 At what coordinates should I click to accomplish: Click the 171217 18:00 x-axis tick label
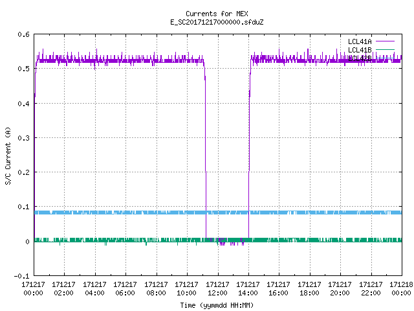tap(309, 289)
